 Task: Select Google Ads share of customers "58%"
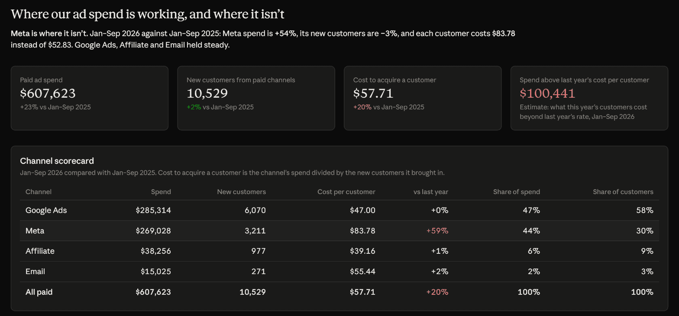click(x=645, y=211)
